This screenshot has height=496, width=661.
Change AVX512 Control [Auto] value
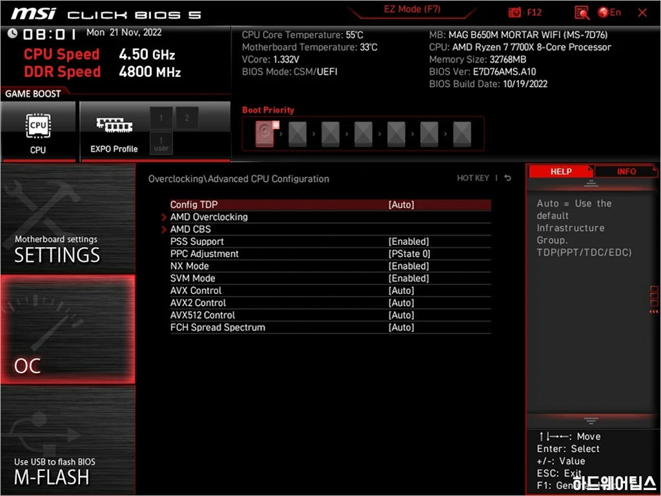pyautogui.click(x=401, y=315)
